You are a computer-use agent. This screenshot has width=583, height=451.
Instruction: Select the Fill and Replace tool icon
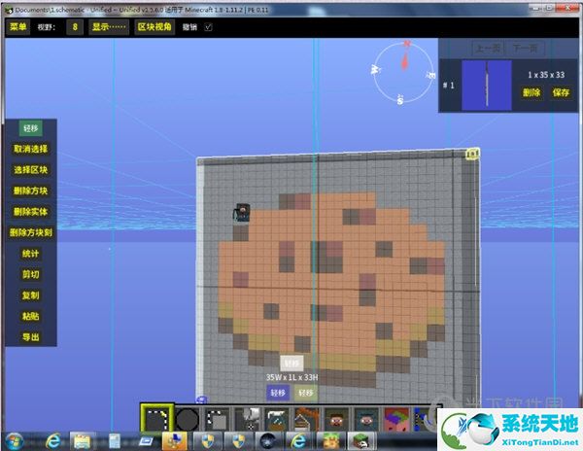tap(247, 419)
